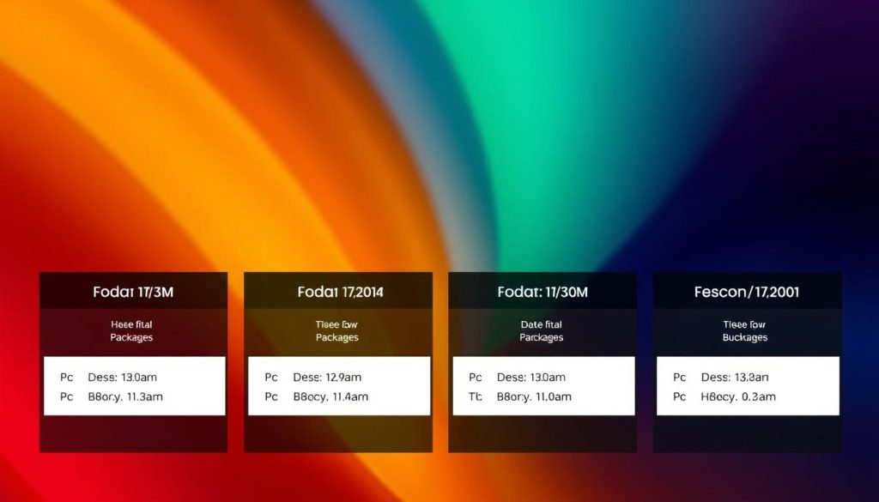Click the Tt: label in third card
879x502 pixels.
coord(476,396)
